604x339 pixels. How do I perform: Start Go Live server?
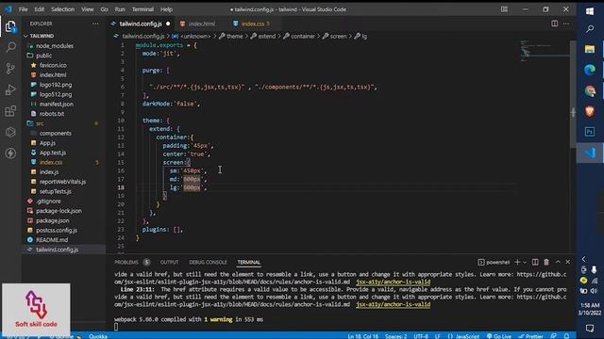(x=499, y=336)
